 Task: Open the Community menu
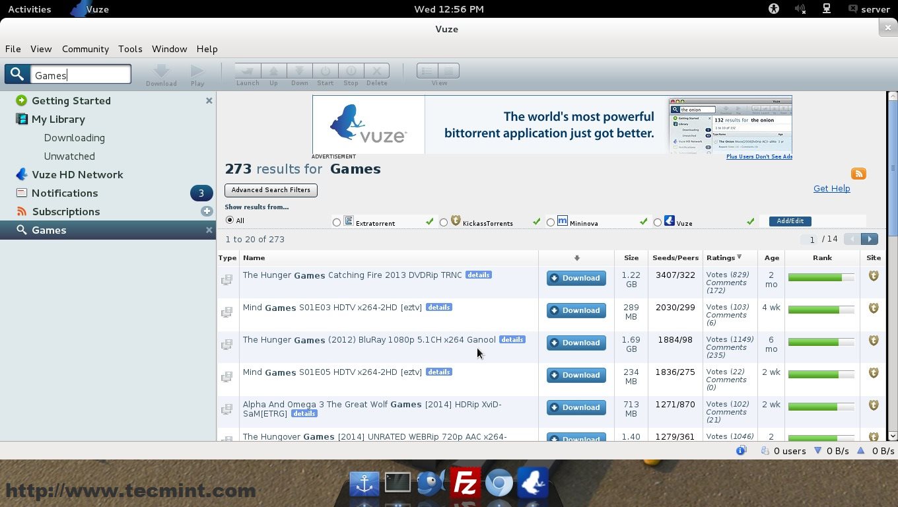tap(85, 49)
